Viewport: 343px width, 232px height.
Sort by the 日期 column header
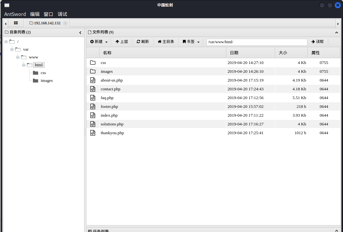[250, 53]
